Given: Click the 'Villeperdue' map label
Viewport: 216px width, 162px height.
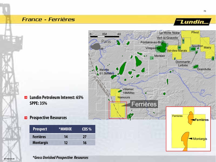Looking at the screenshot, I should pyautogui.click(x=153, y=48).
